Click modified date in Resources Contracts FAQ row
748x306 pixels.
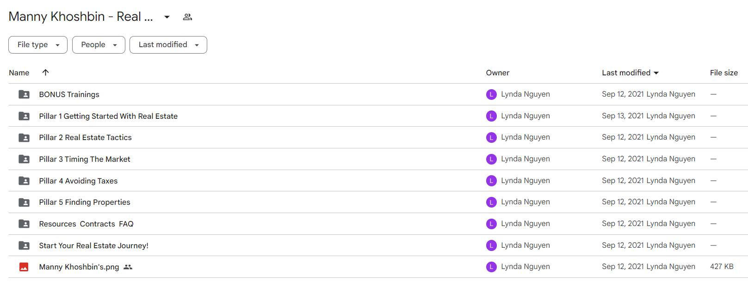pyautogui.click(x=623, y=224)
